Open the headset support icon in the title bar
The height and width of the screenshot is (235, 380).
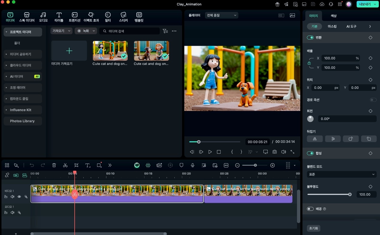pos(331,4)
